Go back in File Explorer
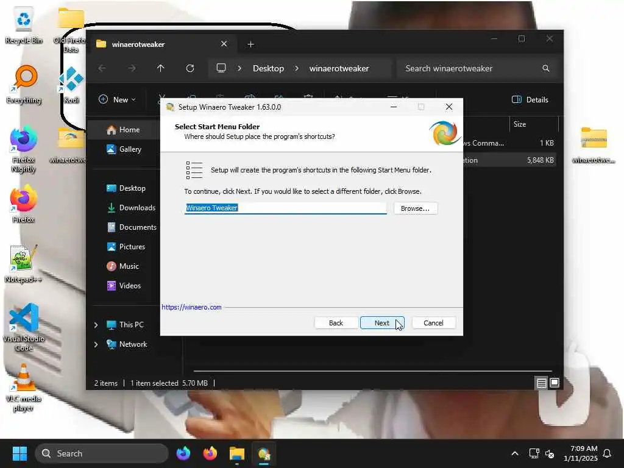This screenshot has width=624, height=468. [x=102, y=68]
